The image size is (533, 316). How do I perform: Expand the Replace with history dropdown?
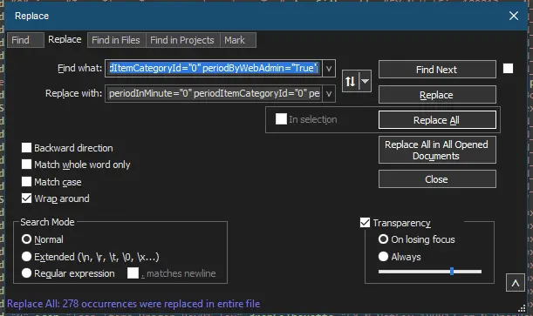point(329,93)
